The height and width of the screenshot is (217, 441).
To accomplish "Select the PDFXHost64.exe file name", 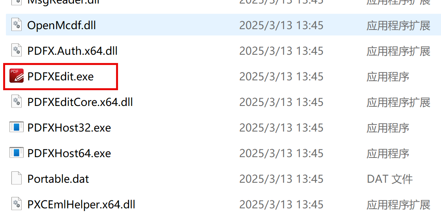I will tap(69, 153).
